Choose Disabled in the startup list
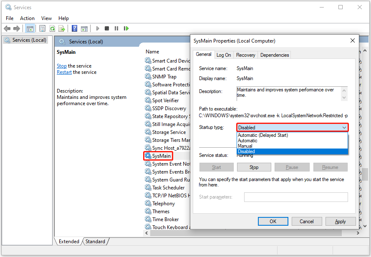The height and width of the screenshot is (257, 371). click(292, 151)
